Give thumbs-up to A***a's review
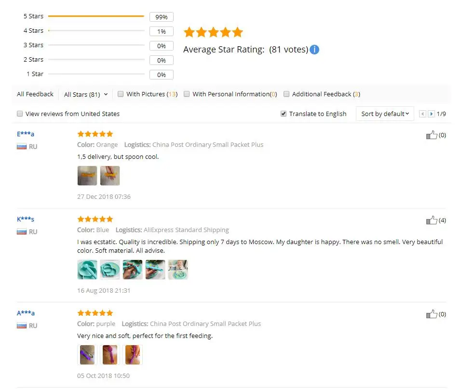The width and height of the screenshot is (462, 389). point(432,314)
